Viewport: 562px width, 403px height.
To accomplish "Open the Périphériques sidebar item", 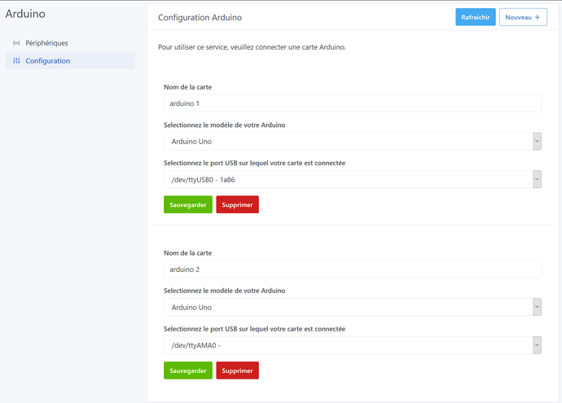I will tap(70, 43).
